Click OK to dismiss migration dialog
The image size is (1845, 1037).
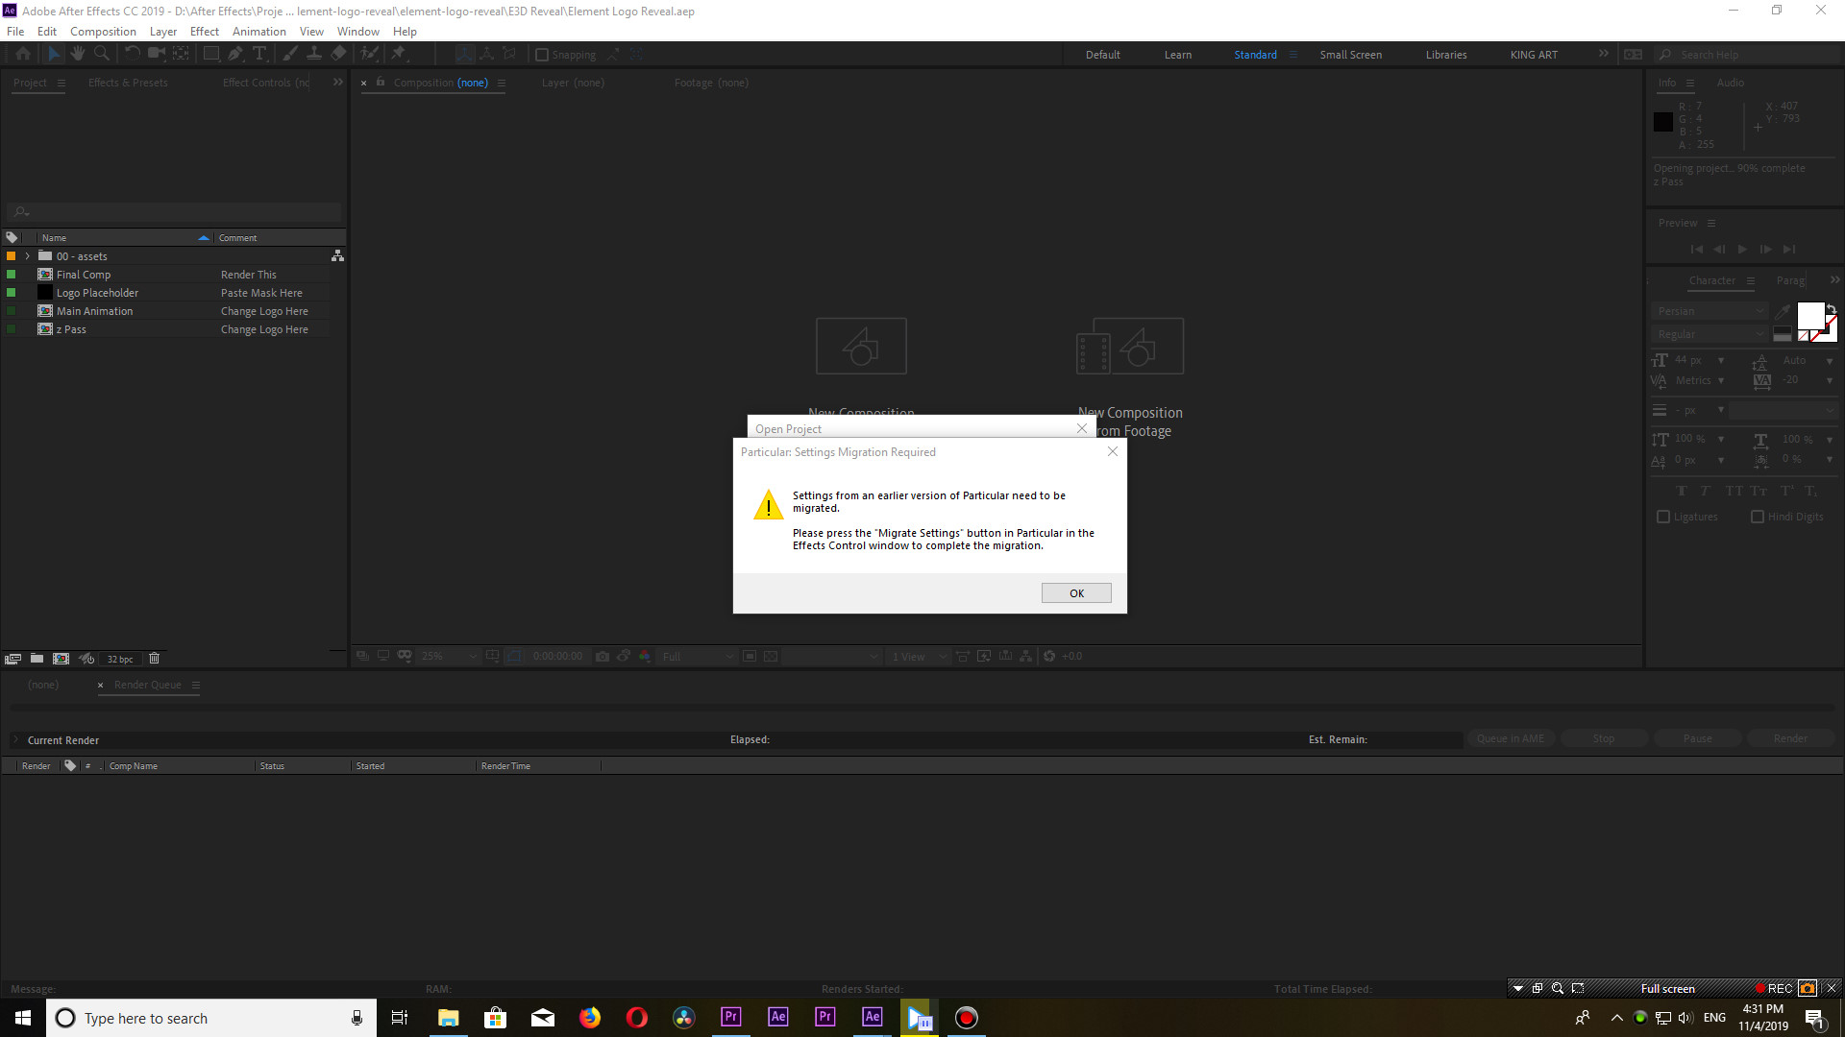pos(1076,592)
